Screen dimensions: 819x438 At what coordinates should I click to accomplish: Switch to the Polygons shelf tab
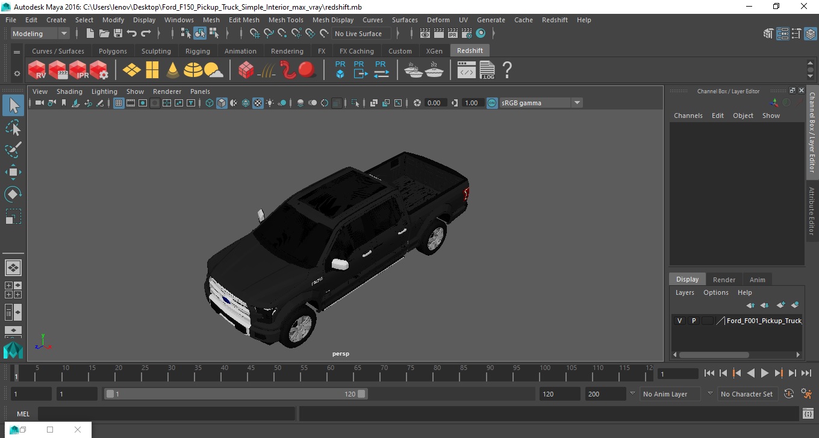[x=113, y=51]
